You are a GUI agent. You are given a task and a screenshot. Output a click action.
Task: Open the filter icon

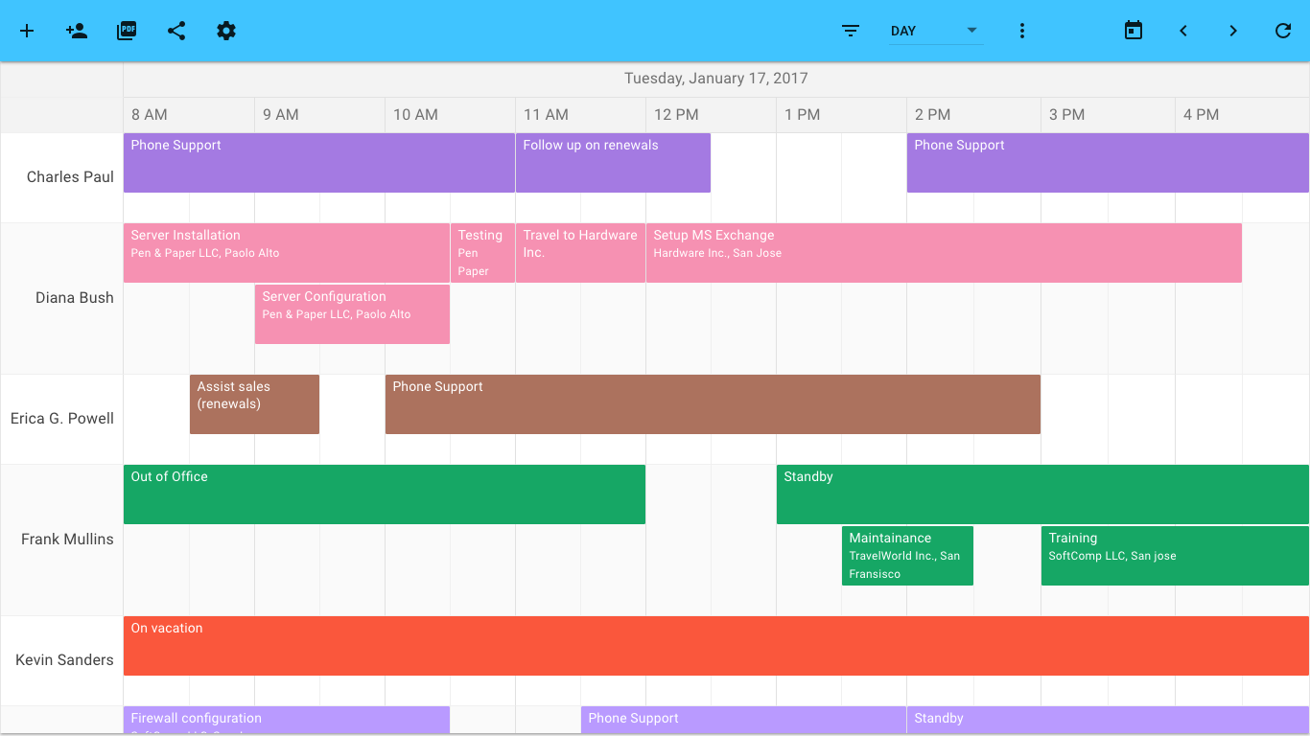tap(851, 31)
